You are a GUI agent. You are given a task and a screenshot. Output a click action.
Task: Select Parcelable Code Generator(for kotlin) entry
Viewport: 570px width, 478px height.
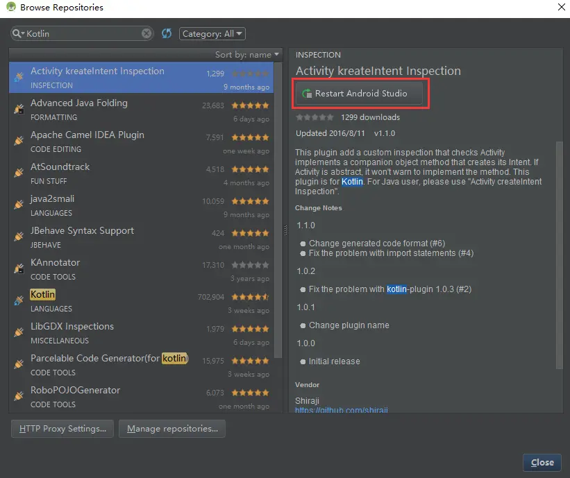pos(142,365)
